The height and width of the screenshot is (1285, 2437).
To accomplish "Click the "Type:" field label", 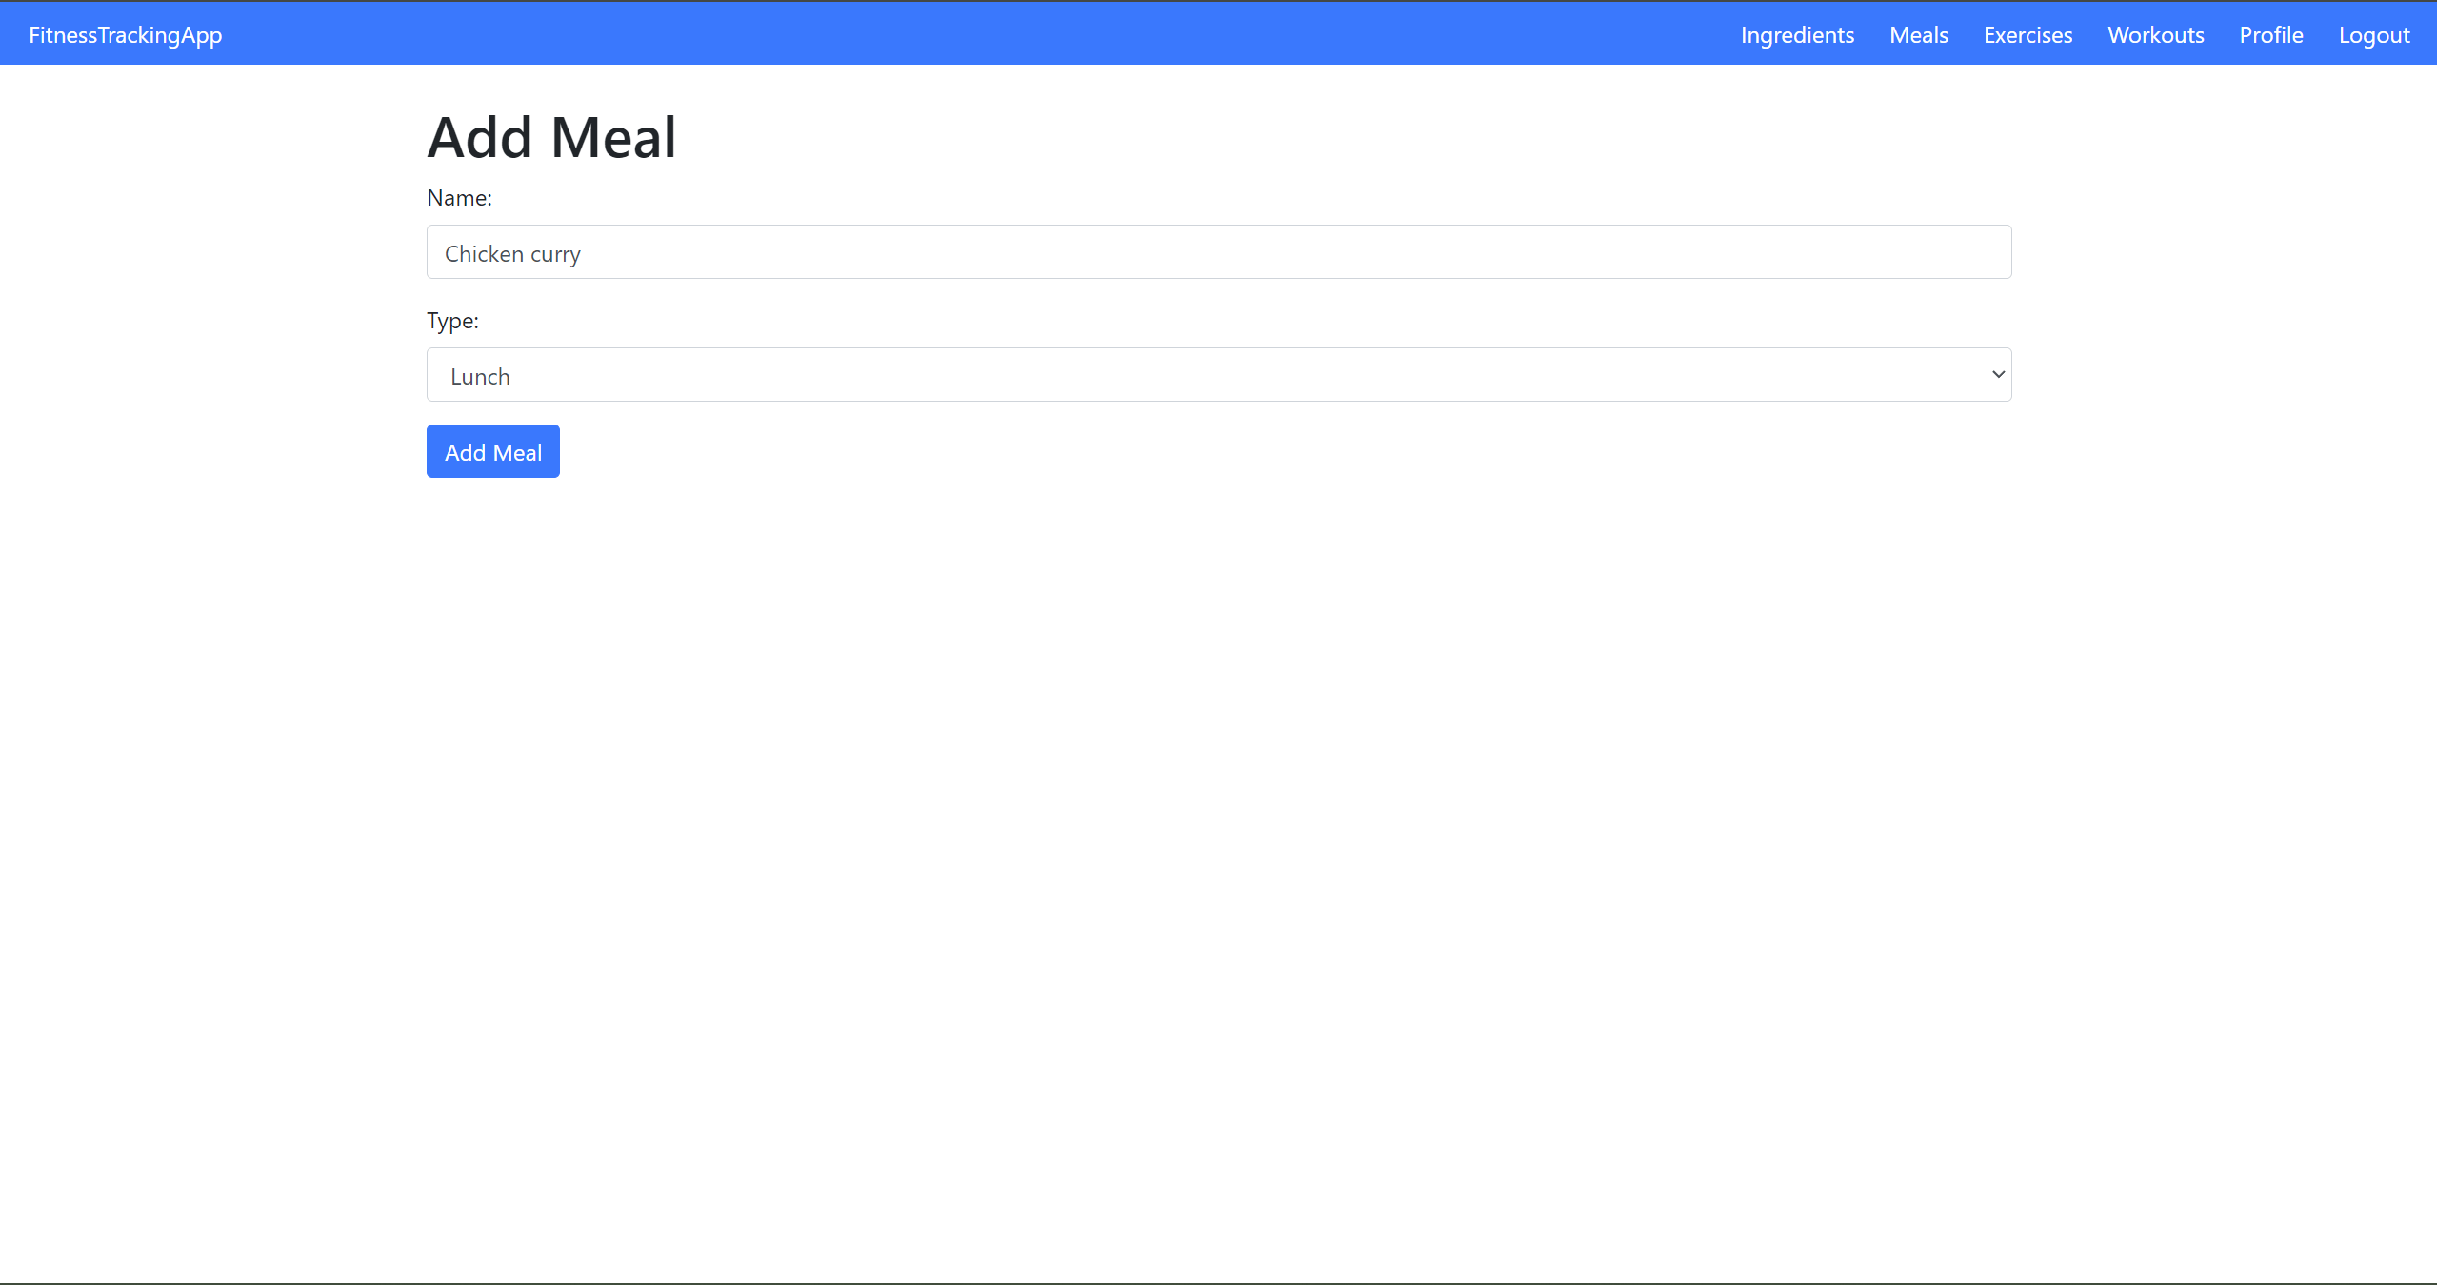I will pos(452,321).
